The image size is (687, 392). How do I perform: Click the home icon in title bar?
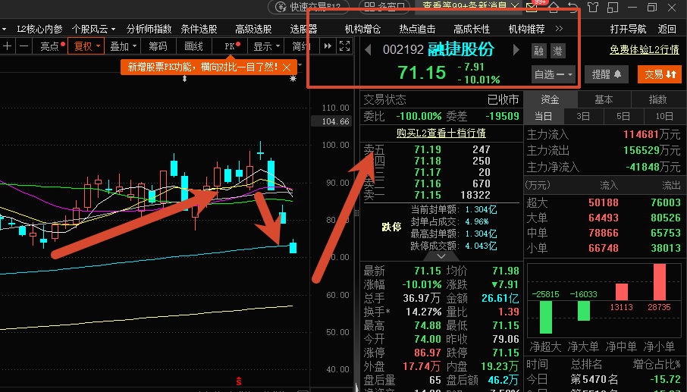click(x=554, y=7)
